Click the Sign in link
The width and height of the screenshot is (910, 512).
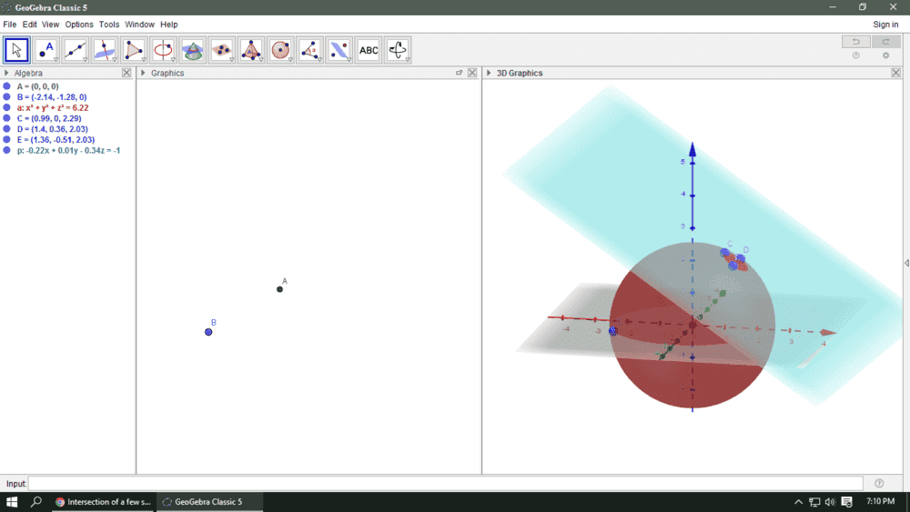[885, 25]
